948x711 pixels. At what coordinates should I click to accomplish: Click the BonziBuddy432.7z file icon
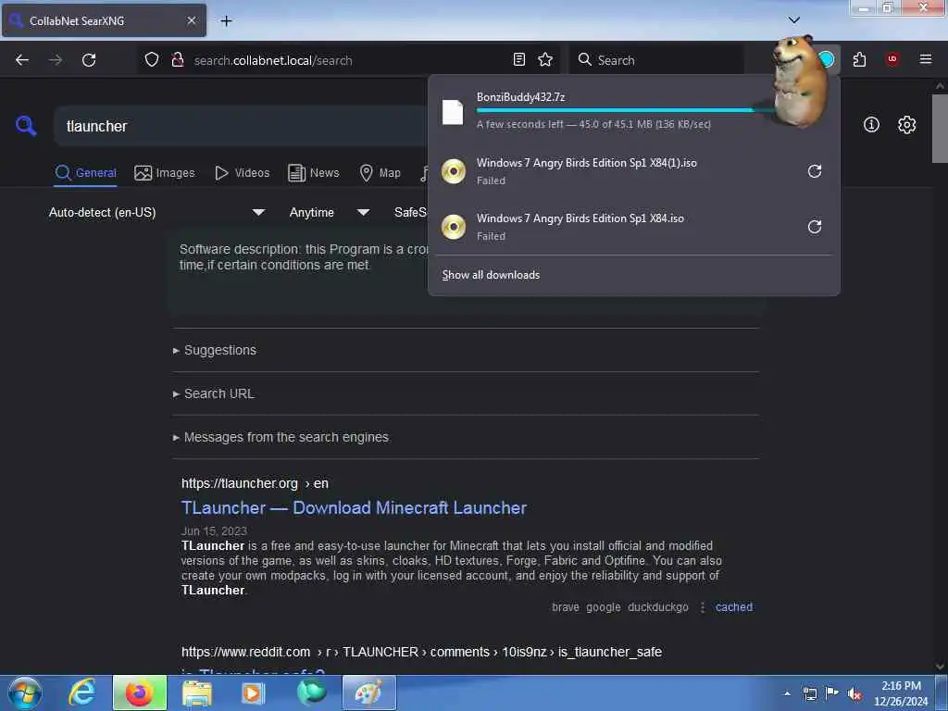453,112
